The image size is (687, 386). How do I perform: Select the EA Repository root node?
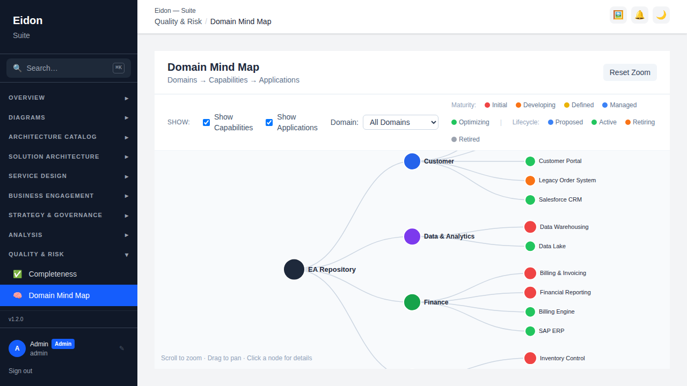click(x=294, y=270)
